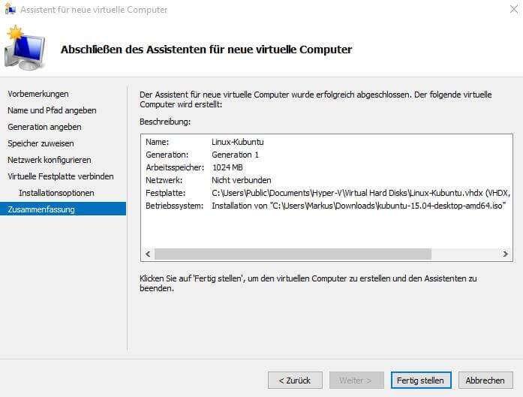
Task: Click the right arrow of the horizontal scrollbar
Action: pos(505,254)
